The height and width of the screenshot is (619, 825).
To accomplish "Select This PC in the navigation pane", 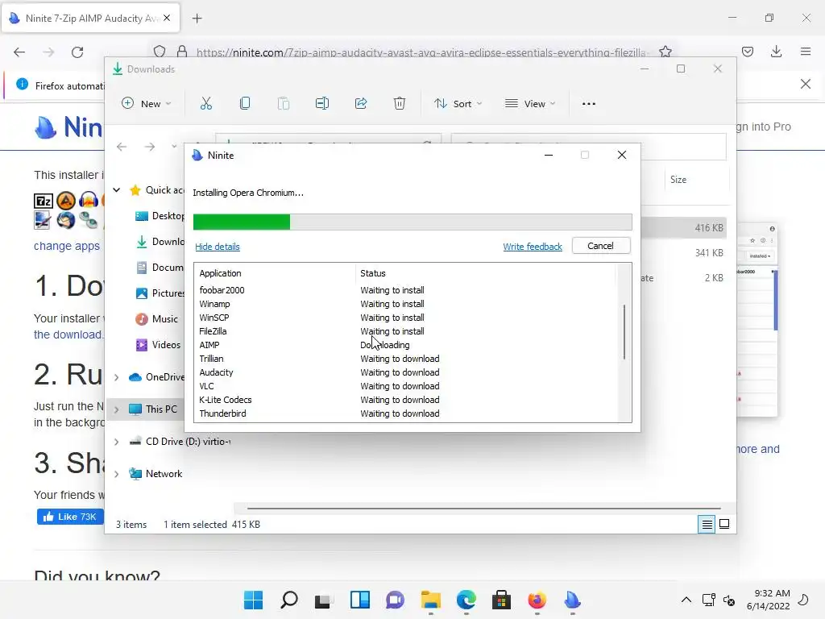I will (x=161, y=409).
